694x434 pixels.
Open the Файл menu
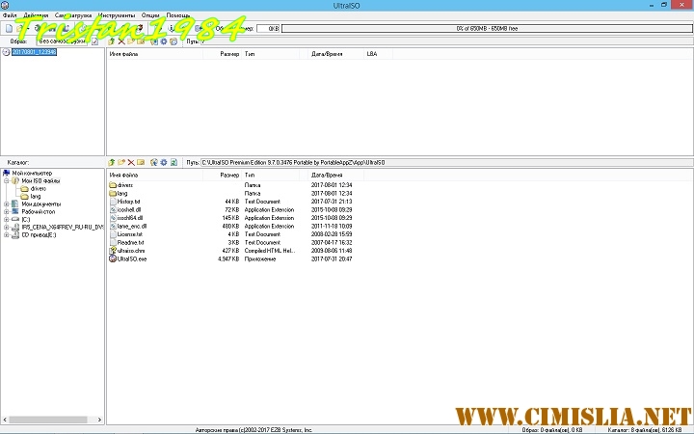coord(10,15)
